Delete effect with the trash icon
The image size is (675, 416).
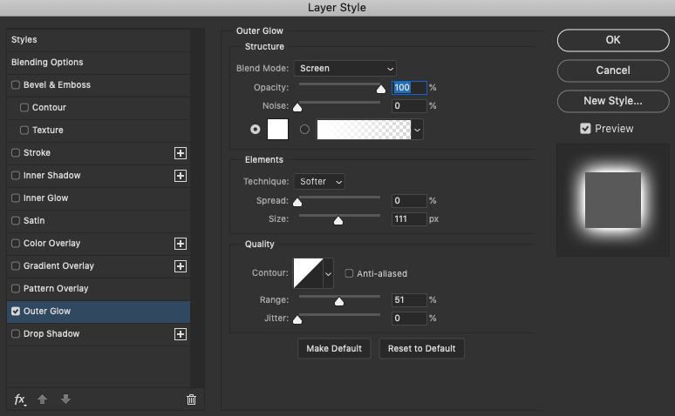[191, 399]
